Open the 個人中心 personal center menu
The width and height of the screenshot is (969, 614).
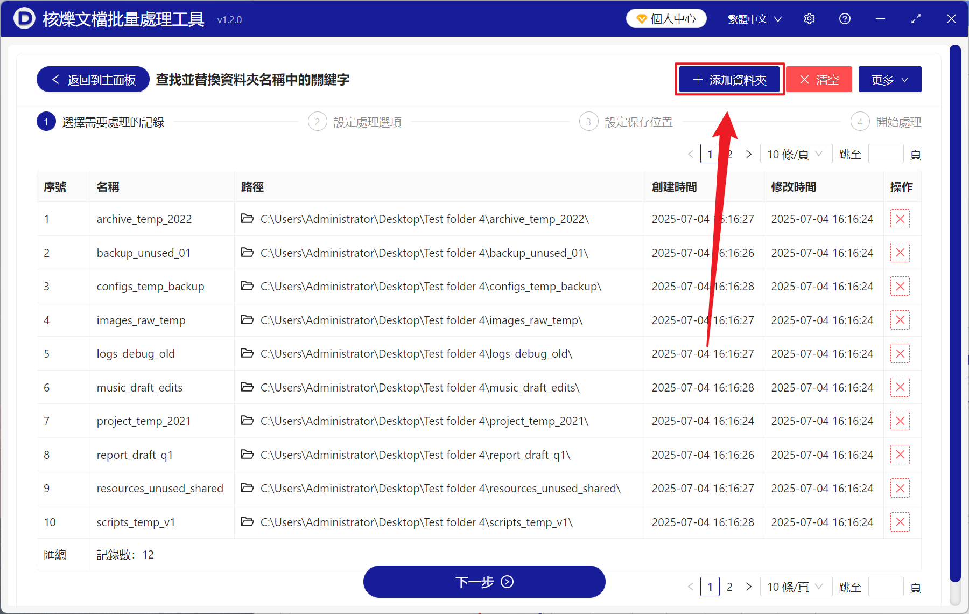(666, 18)
